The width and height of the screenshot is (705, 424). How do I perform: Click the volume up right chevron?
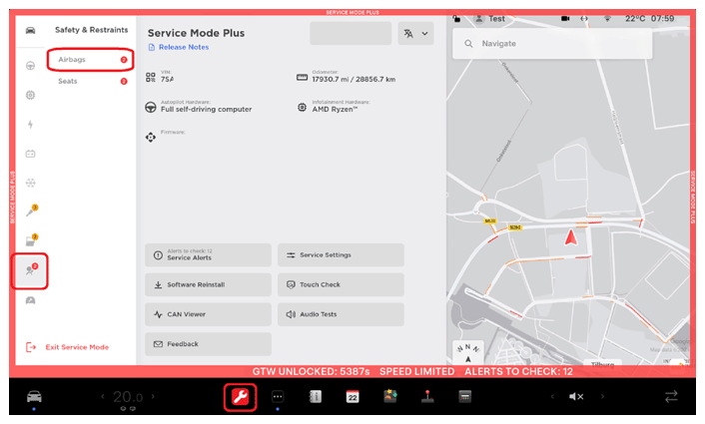[x=602, y=396]
